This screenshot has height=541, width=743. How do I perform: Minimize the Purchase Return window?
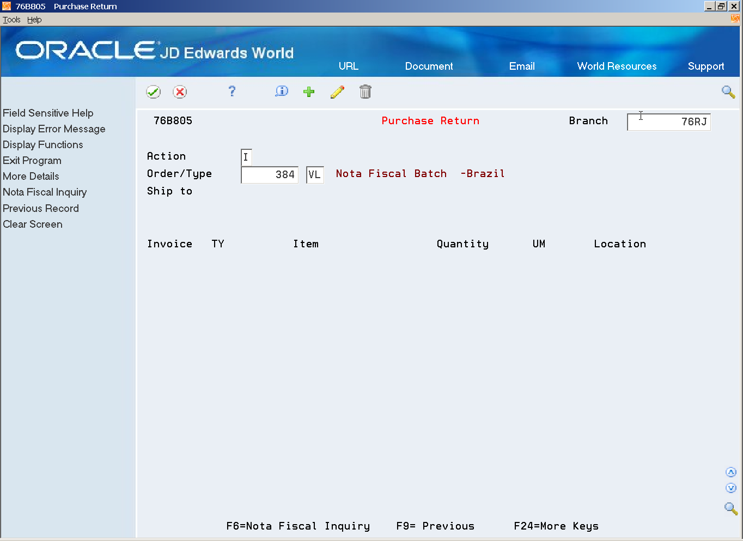709,6
